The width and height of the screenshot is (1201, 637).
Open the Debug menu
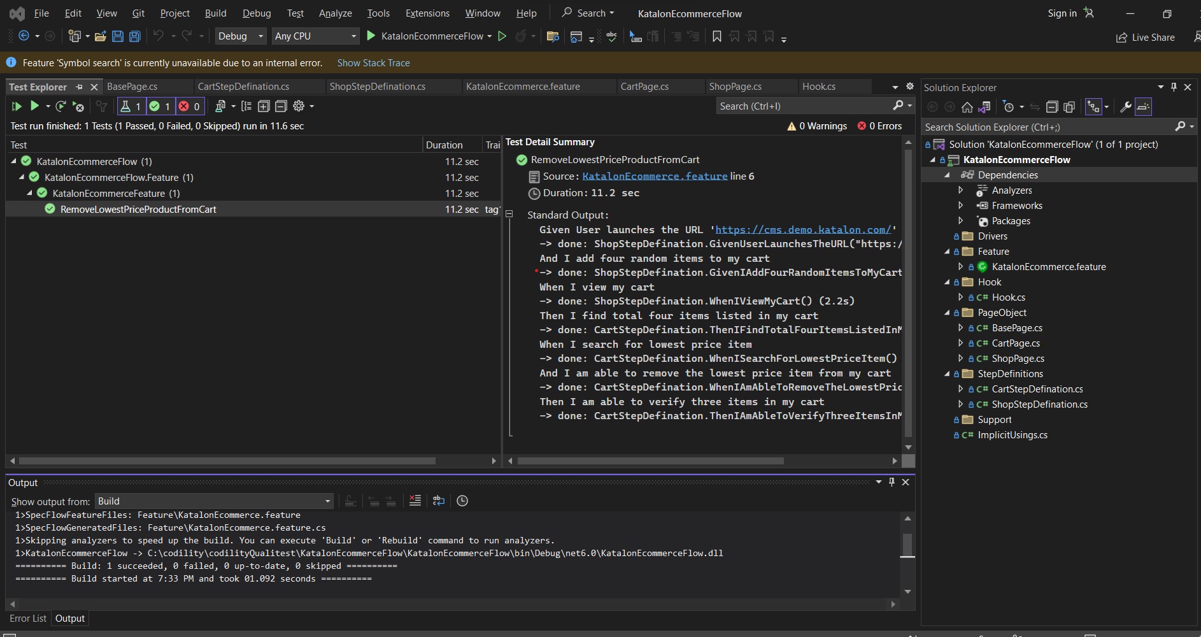click(257, 13)
